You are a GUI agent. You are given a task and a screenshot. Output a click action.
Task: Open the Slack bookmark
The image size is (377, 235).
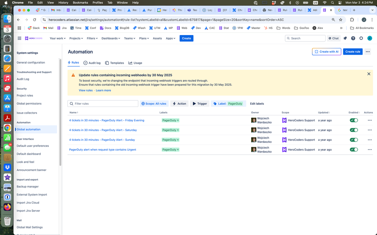pyautogui.click(x=34, y=28)
